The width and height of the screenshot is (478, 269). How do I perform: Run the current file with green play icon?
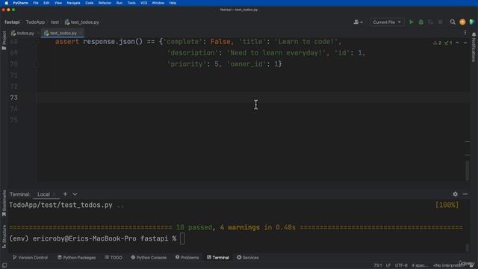pos(412,22)
